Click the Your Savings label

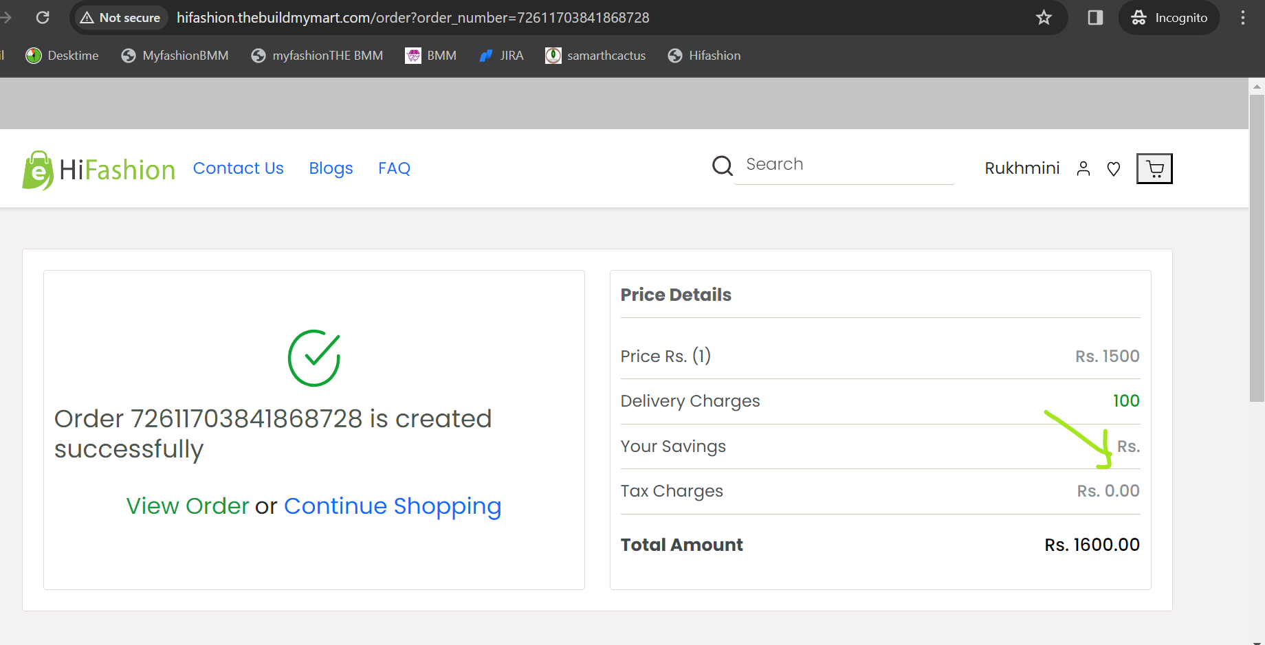[x=673, y=446]
